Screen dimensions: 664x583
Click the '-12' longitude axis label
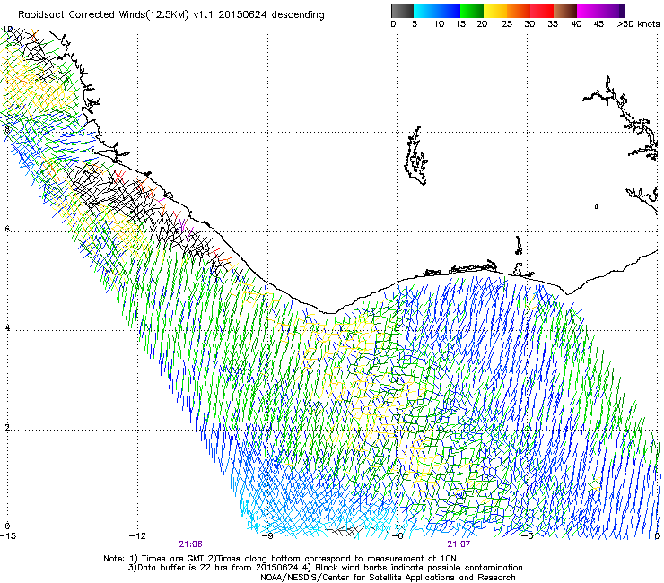point(137,536)
